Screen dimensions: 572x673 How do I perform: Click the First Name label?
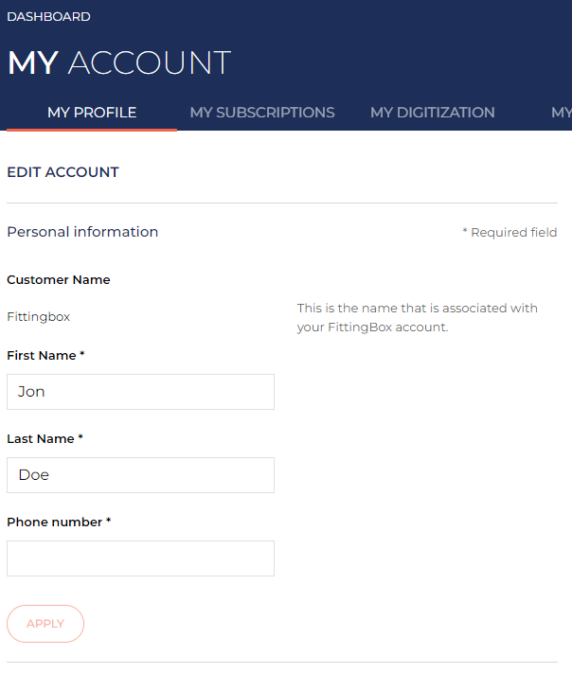click(45, 356)
